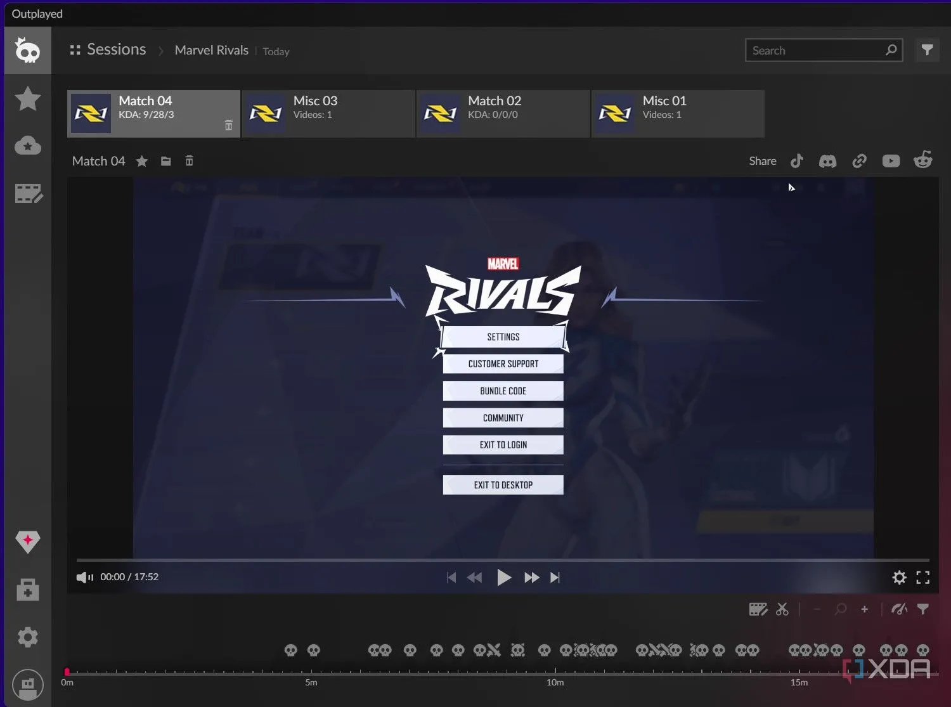Share clip to Reddit
The height and width of the screenshot is (707, 951).
click(x=922, y=160)
